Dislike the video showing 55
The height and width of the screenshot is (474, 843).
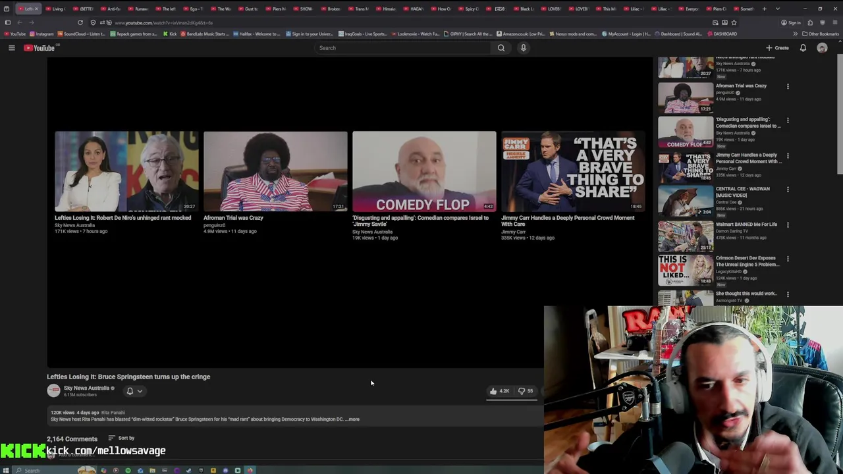(526, 391)
